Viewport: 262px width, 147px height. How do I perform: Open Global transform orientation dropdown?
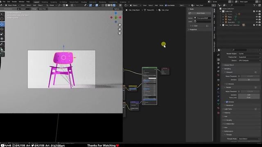click(x=52, y=5)
